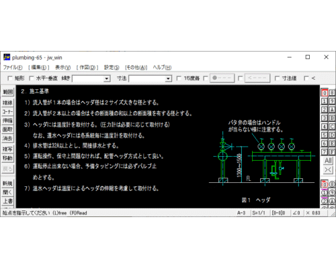
Task: Open the 作図(D) menu
Action: pyautogui.click(x=87, y=68)
